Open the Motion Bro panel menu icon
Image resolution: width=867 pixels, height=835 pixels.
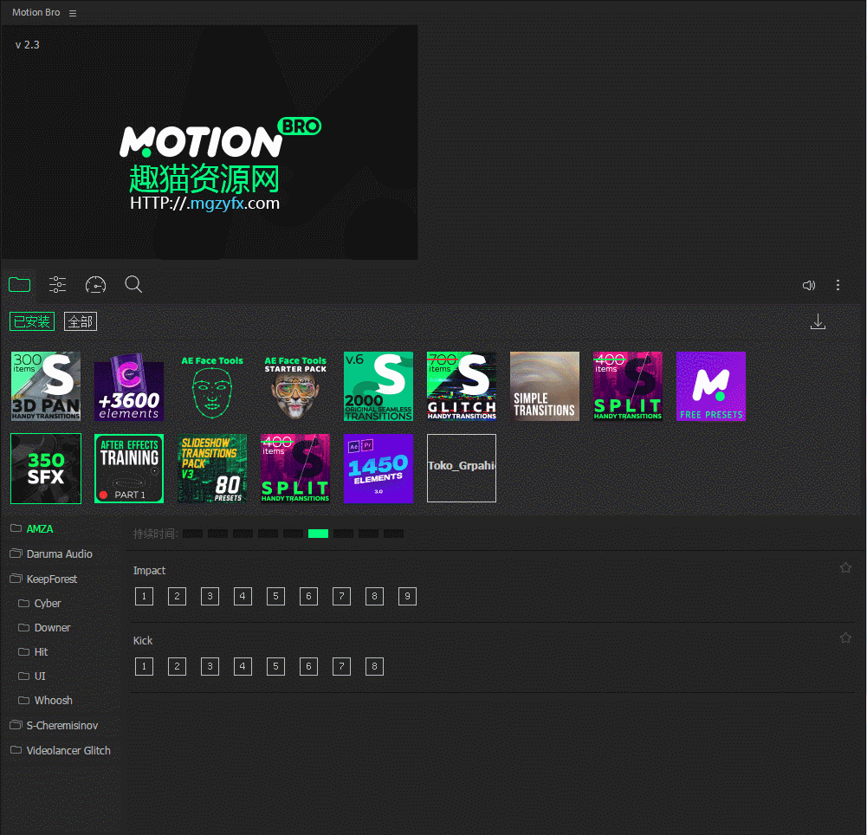pyautogui.click(x=73, y=13)
